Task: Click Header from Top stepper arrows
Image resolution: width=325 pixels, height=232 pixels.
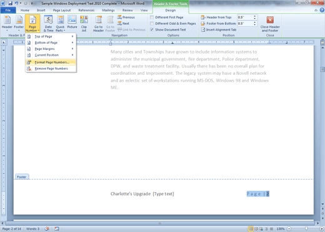Action: point(255,17)
